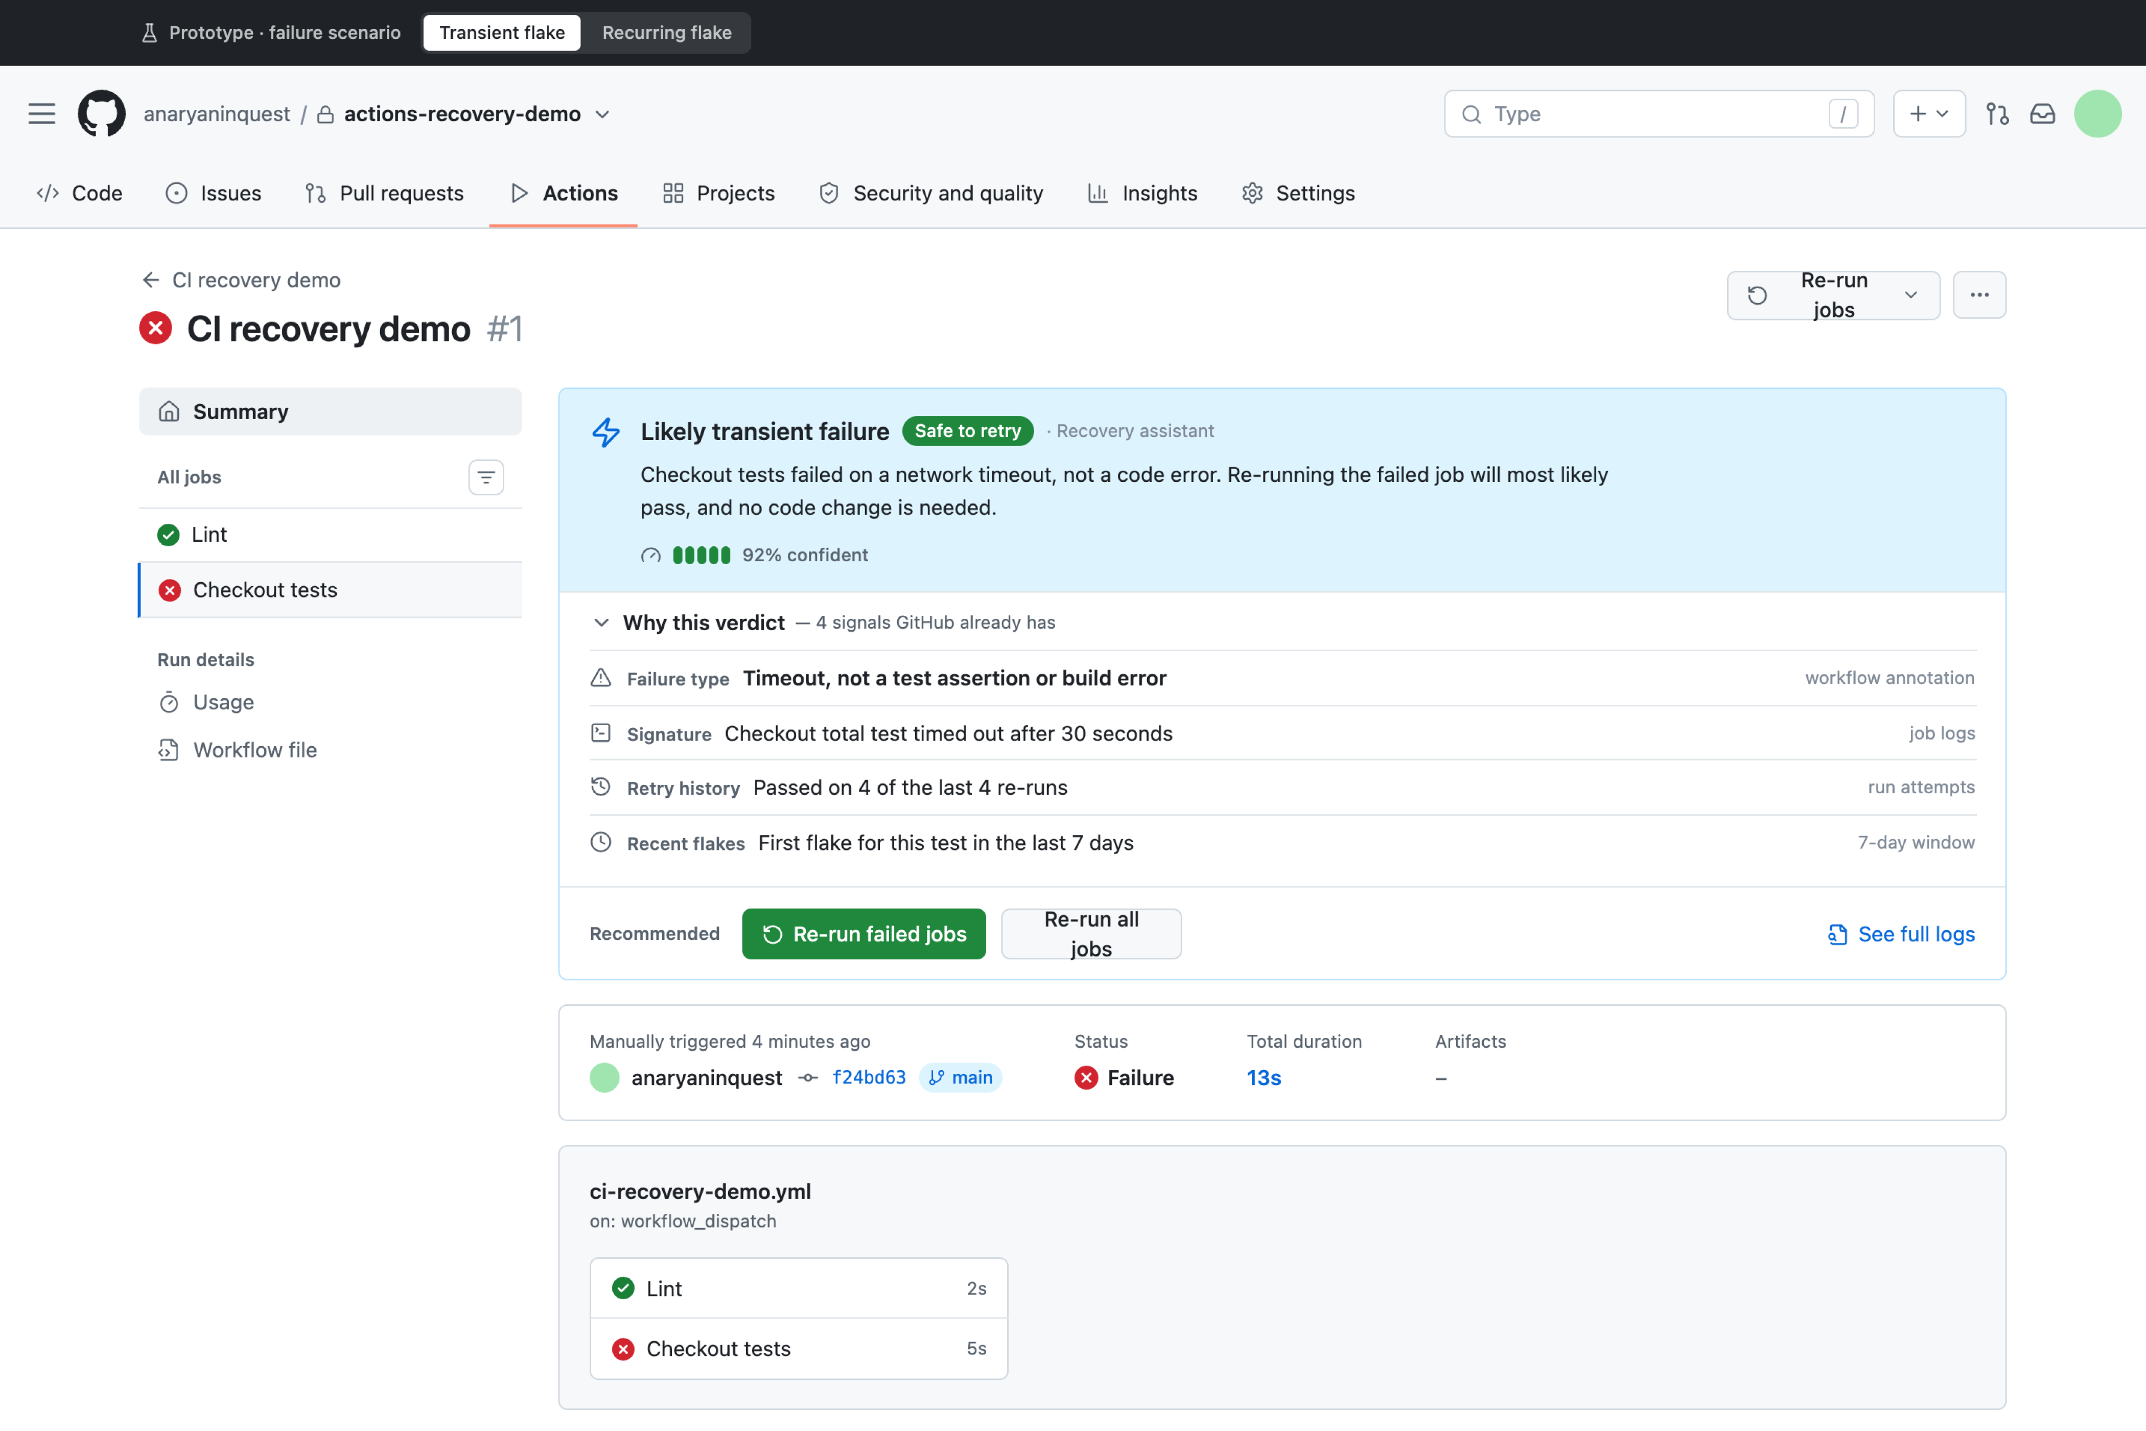Click the red failure icon beside the run title
Viewport: 2146px width, 1431px height.
pos(156,329)
